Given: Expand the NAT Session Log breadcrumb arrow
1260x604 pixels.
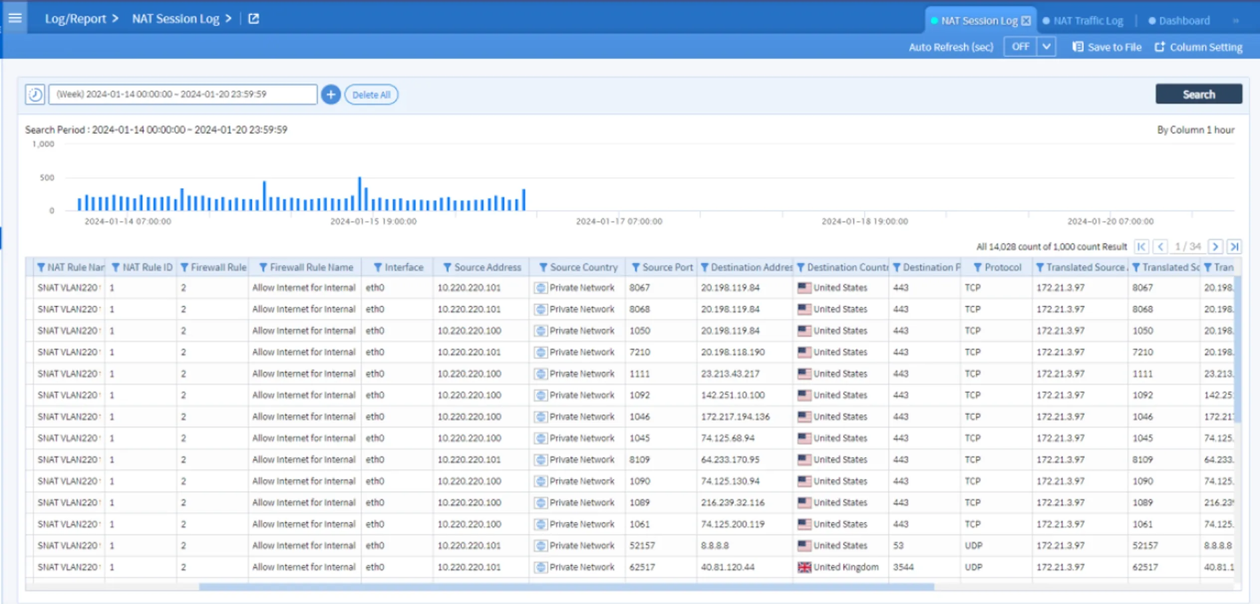Looking at the screenshot, I should coord(228,19).
